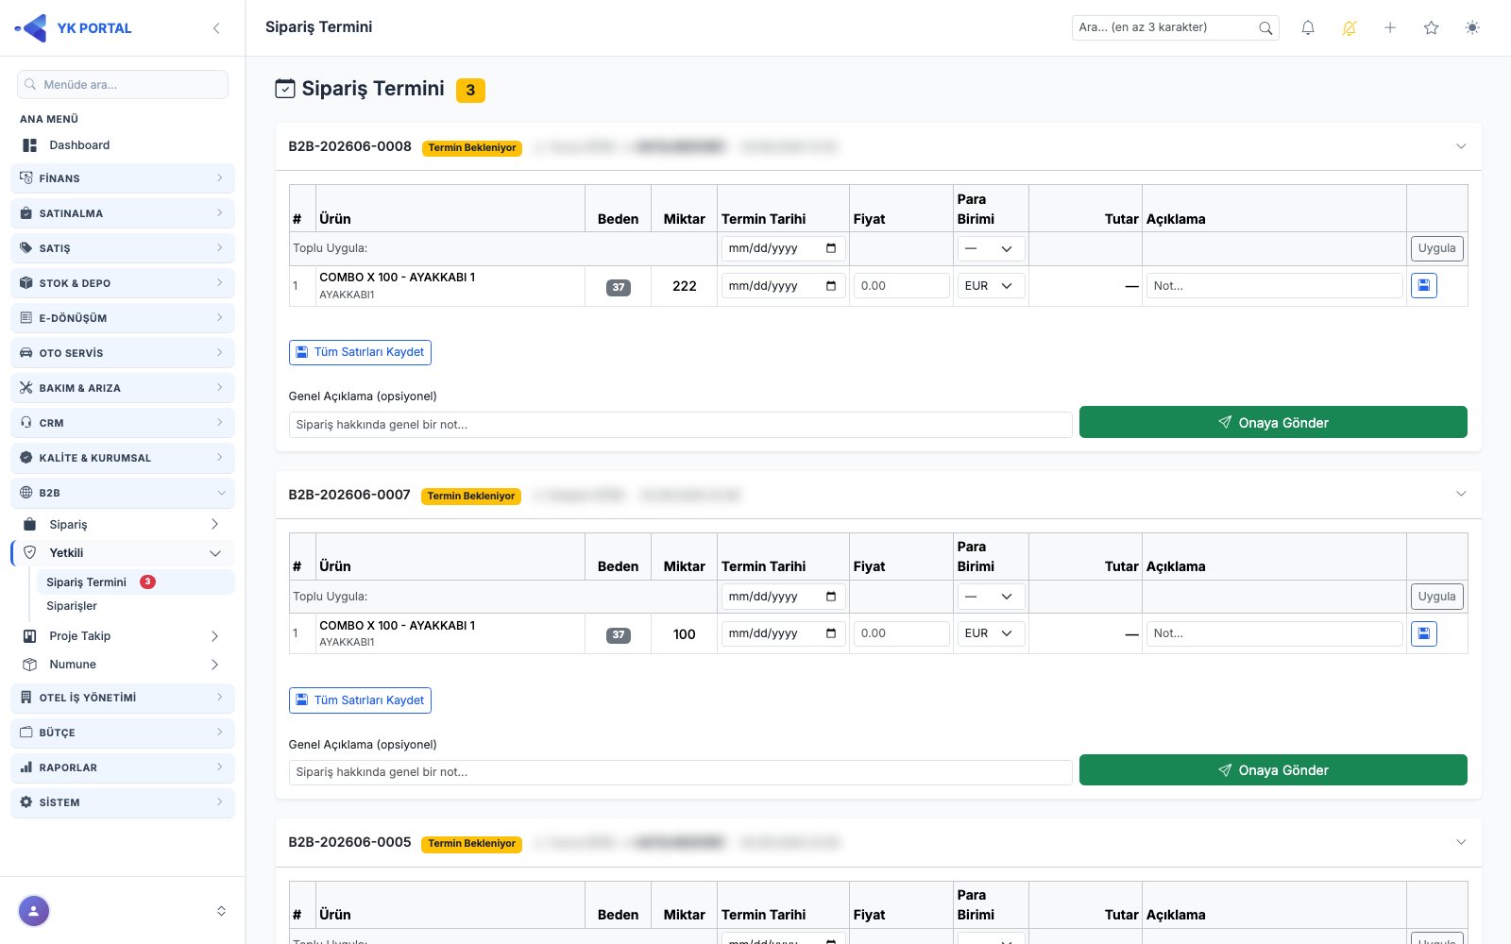The image size is (1511, 944).
Task: Open favorites star icon
Action: [1432, 28]
